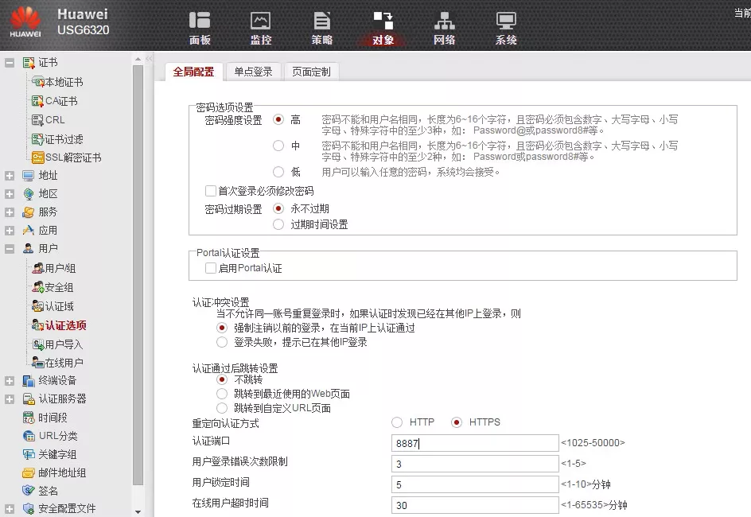
Task: Enable the 启用Portal认证 checkbox
Action: (211, 269)
